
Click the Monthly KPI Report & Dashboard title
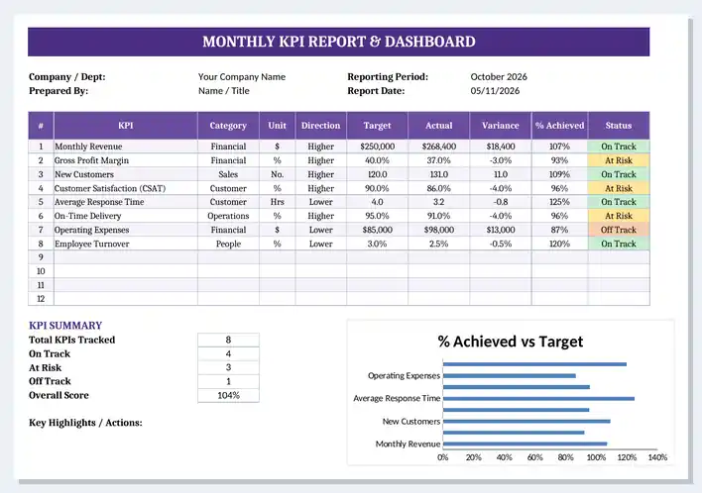coord(338,42)
